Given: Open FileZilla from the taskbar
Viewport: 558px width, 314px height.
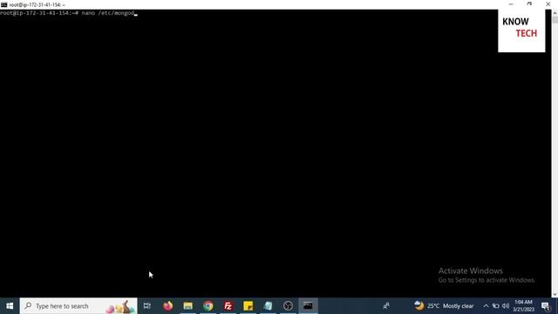Looking at the screenshot, I should [x=228, y=306].
